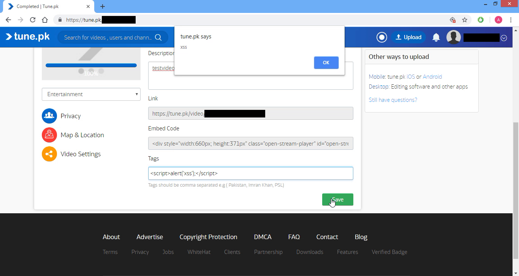Open the WhiteHat footer link
This screenshot has width=519, height=276.
(199, 252)
